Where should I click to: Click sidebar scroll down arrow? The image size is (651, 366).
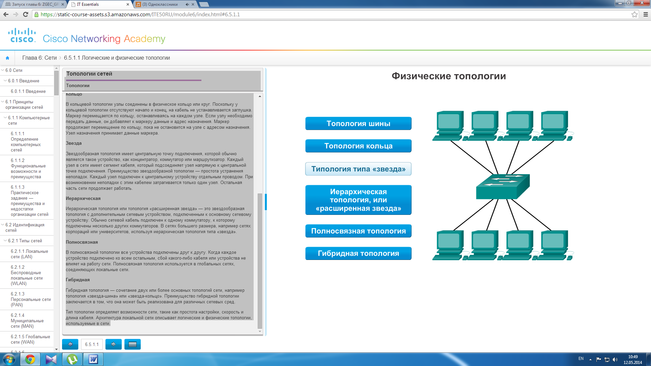point(56,349)
